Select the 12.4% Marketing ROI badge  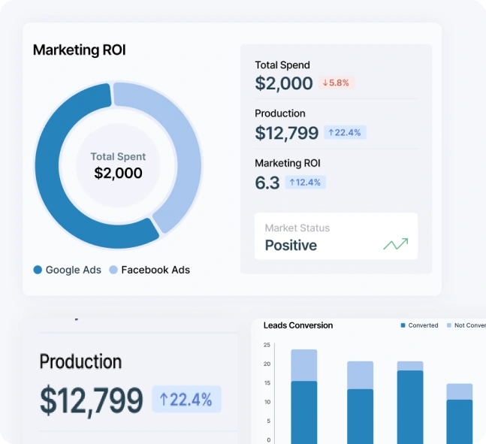(306, 182)
